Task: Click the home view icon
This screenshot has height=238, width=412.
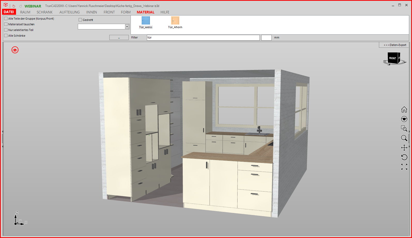Action: point(404,109)
